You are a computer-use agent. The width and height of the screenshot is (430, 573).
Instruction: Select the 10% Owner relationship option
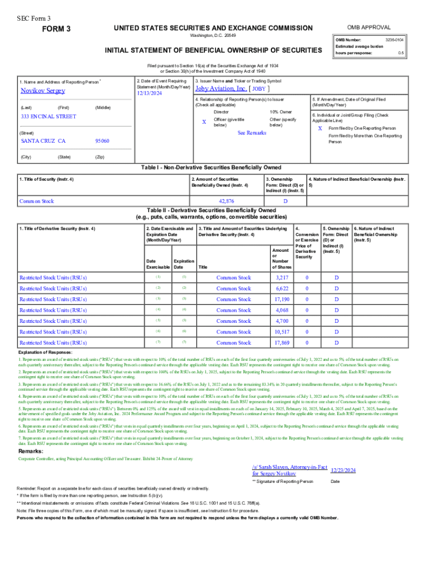[x=281, y=112]
